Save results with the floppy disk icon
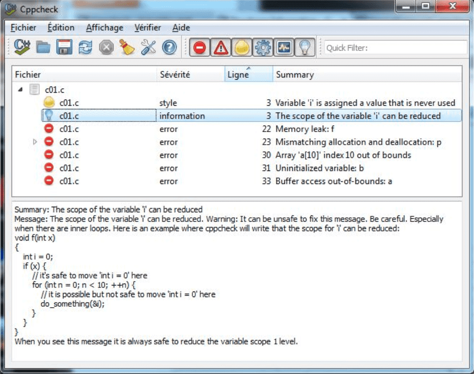Image resolution: width=474 pixels, height=374 pixels. (64, 47)
